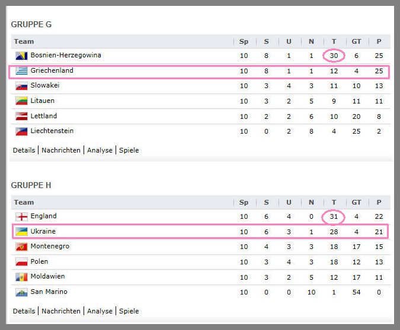This screenshot has width=400, height=330.
Task: Click the Bosnien-Herzegowina flag icon
Action: tap(21, 56)
